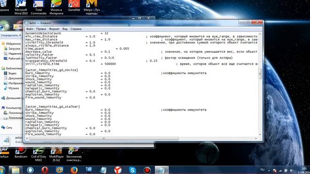The height and width of the screenshot is (174, 310).
Task: Minimize the Notepad window
Action: [242, 22]
